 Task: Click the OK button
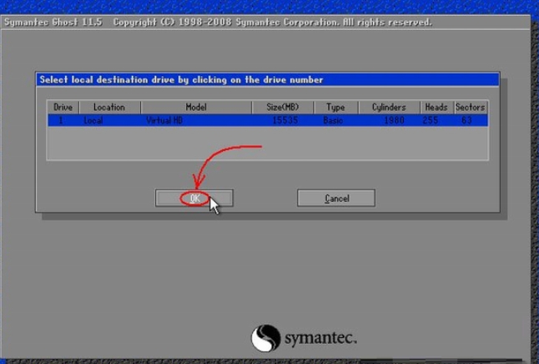194,198
